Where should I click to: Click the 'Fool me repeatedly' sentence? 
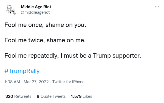pyautogui.click(x=73, y=56)
